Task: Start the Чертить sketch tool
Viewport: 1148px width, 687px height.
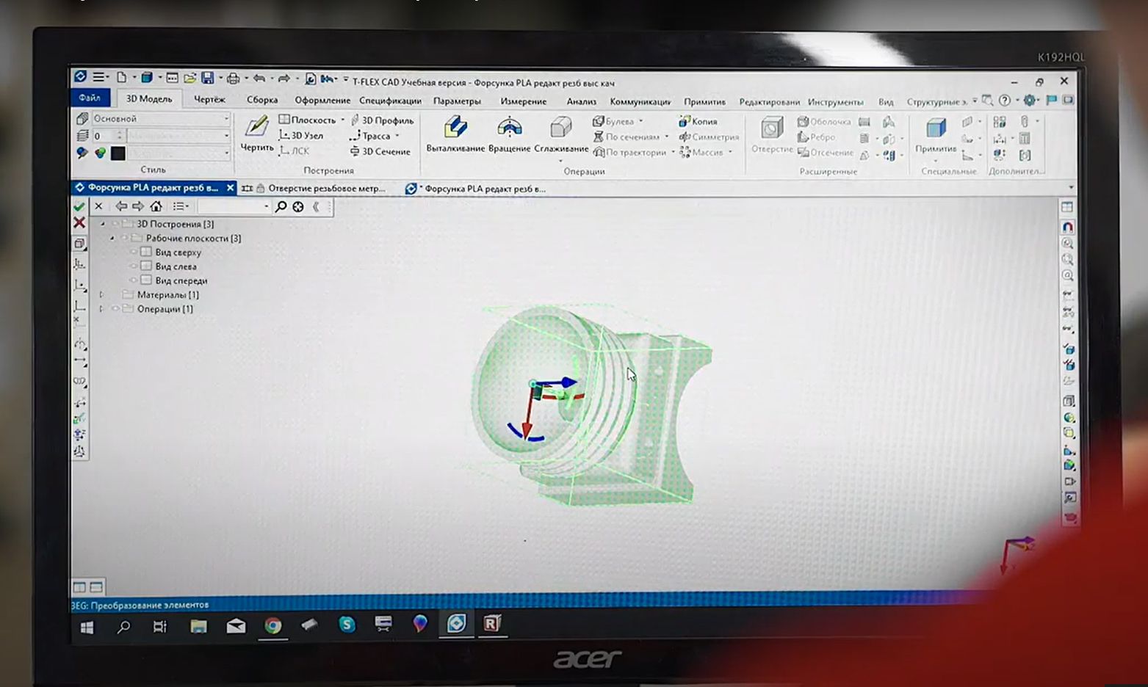Action: tap(256, 134)
